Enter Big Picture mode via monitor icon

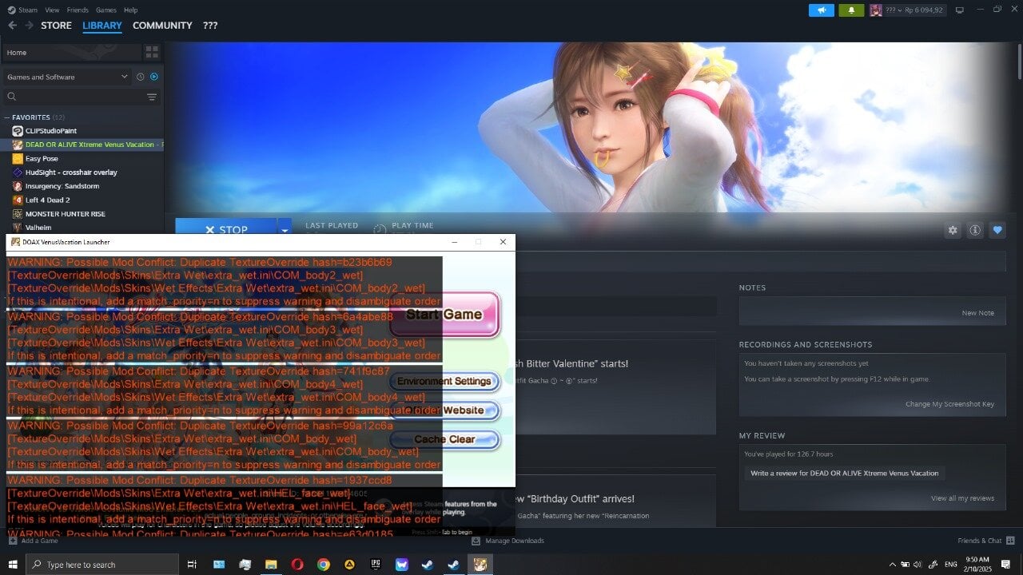(x=960, y=10)
